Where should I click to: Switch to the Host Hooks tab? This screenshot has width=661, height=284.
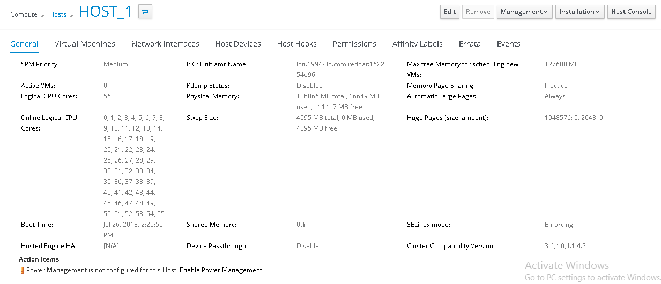tap(296, 44)
